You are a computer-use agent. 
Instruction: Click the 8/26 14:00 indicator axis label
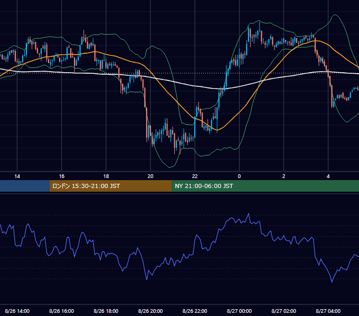coord(17,311)
